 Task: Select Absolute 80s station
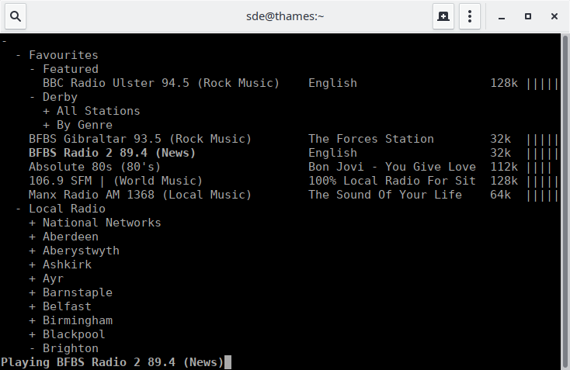(x=95, y=167)
